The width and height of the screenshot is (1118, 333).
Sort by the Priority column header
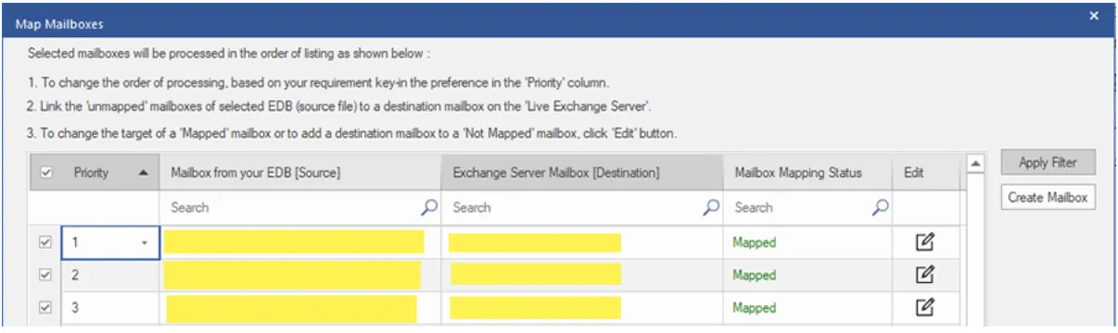click(x=110, y=172)
